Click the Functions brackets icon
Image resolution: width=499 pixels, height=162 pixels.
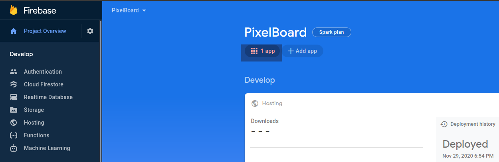click(x=14, y=135)
